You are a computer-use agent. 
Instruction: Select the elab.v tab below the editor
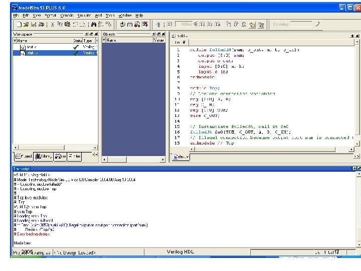(180, 157)
